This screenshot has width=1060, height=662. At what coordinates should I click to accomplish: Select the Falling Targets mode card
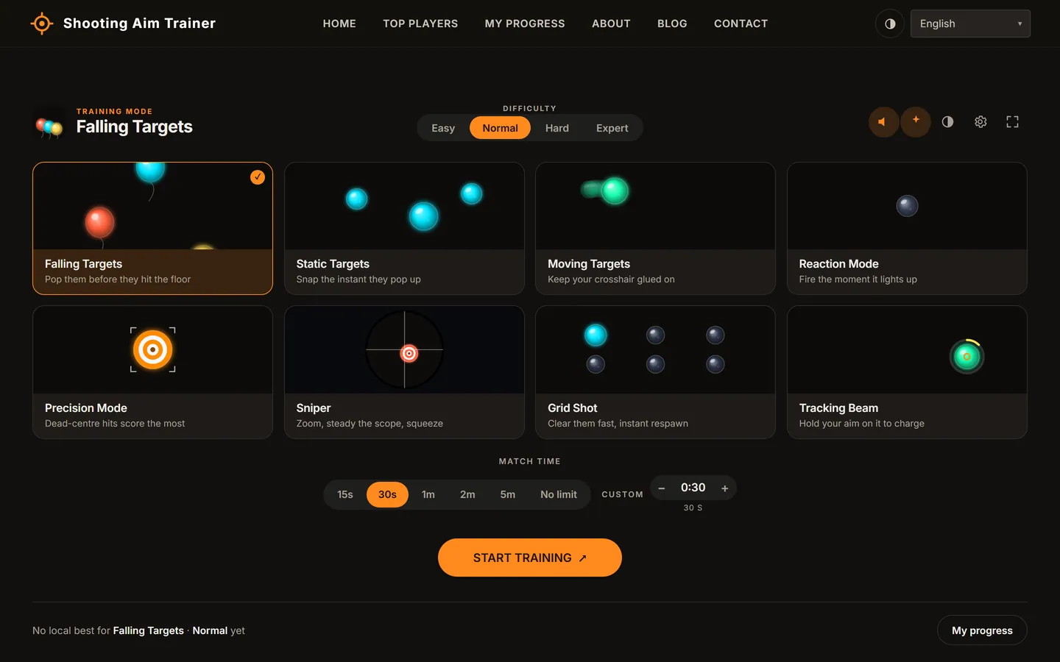click(152, 229)
